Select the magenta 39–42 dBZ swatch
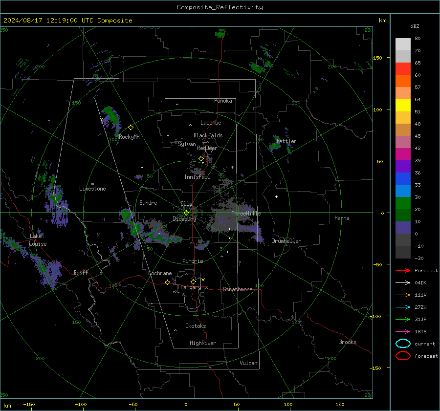Image resolution: width=440 pixels, height=411 pixels. (403, 154)
